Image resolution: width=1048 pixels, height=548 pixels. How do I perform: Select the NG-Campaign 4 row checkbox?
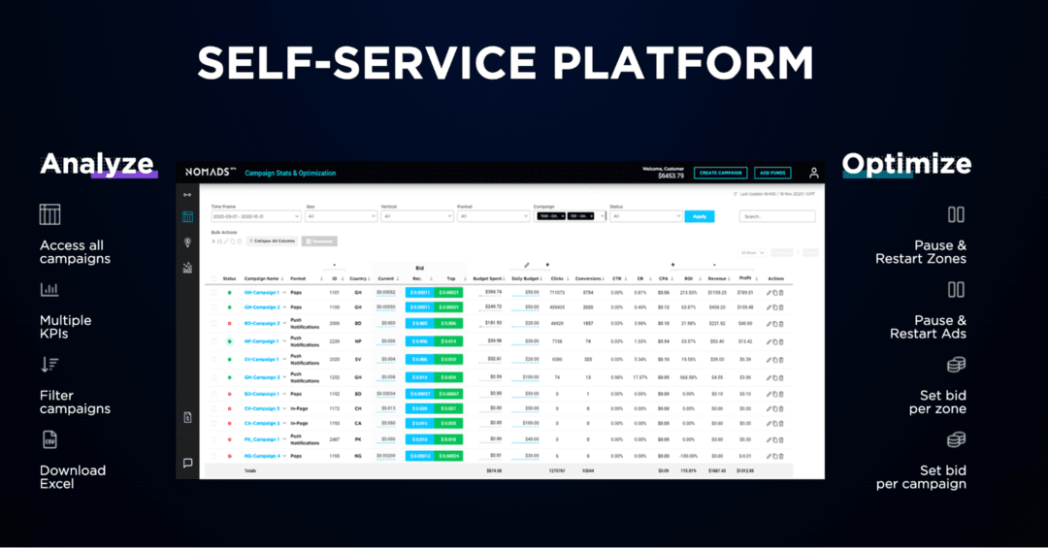(x=213, y=457)
